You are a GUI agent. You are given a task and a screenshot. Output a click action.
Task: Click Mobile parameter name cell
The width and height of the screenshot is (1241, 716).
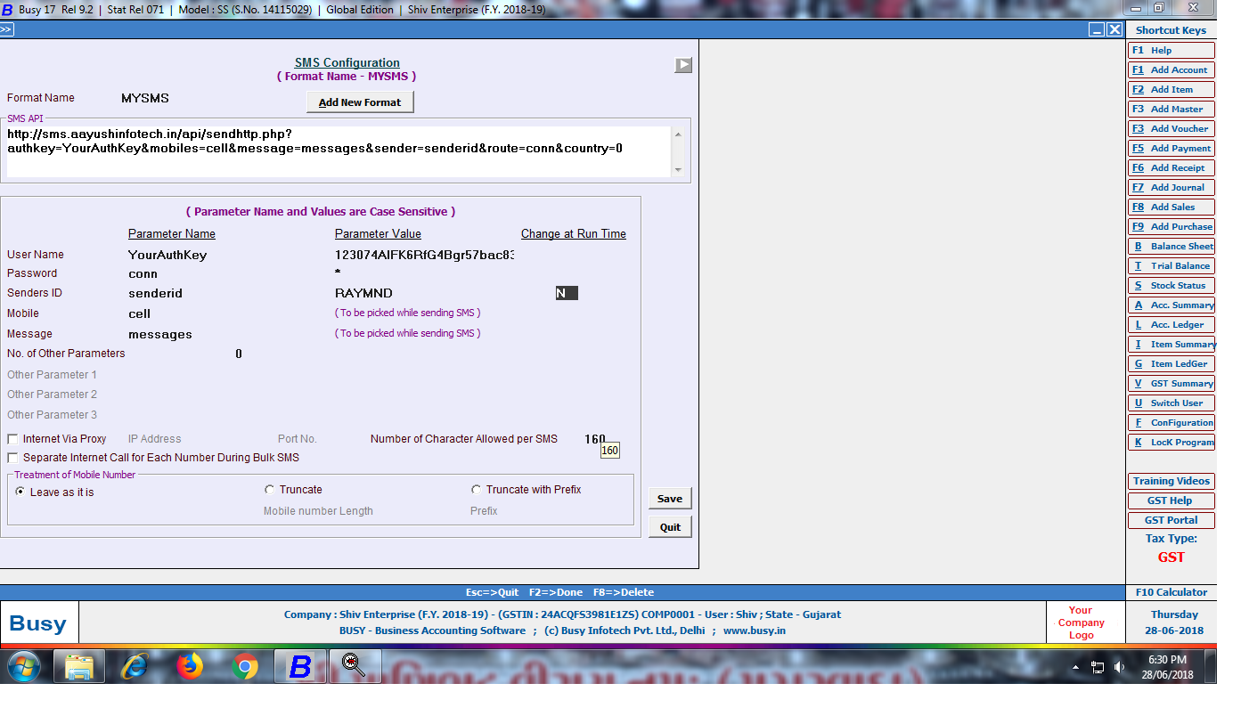click(x=139, y=313)
